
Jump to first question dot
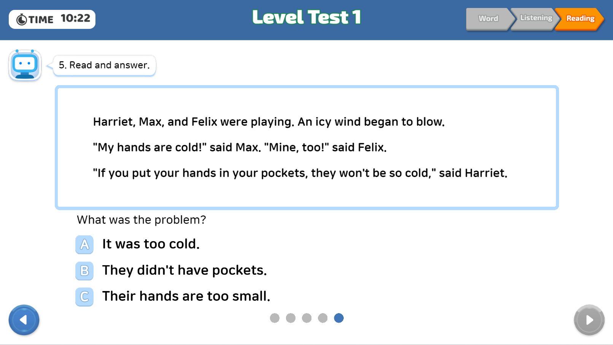point(275,318)
